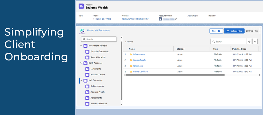Click the table horizontal scroll left arrow
Image resolution: width=263 pixels, height=115 pixels.
[x=124, y=75]
